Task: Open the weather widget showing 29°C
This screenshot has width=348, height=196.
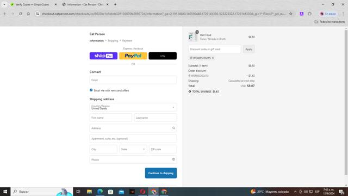Action: click(270, 192)
